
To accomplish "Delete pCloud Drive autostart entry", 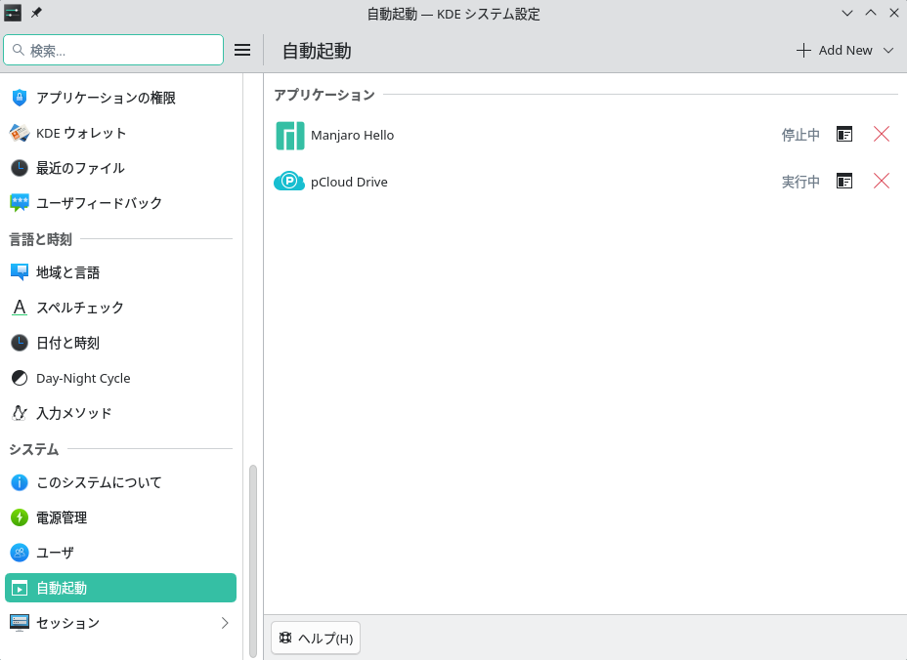I will (x=882, y=182).
